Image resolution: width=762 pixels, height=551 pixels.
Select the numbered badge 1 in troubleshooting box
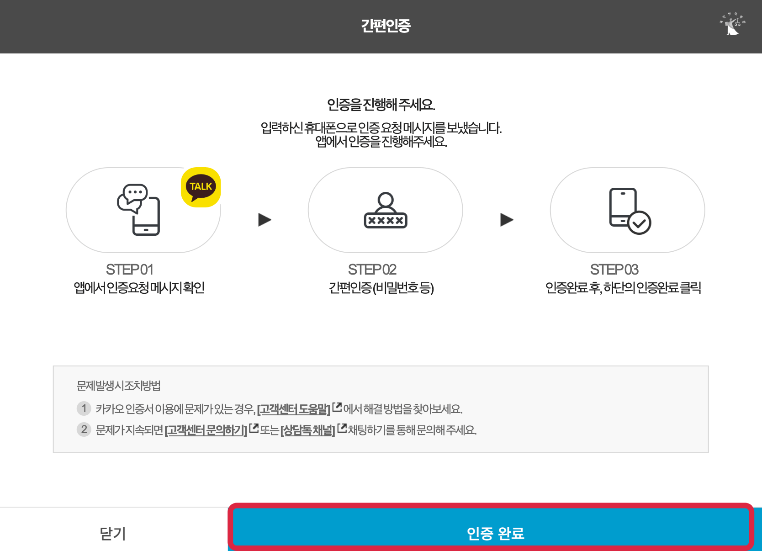click(x=84, y=408)
